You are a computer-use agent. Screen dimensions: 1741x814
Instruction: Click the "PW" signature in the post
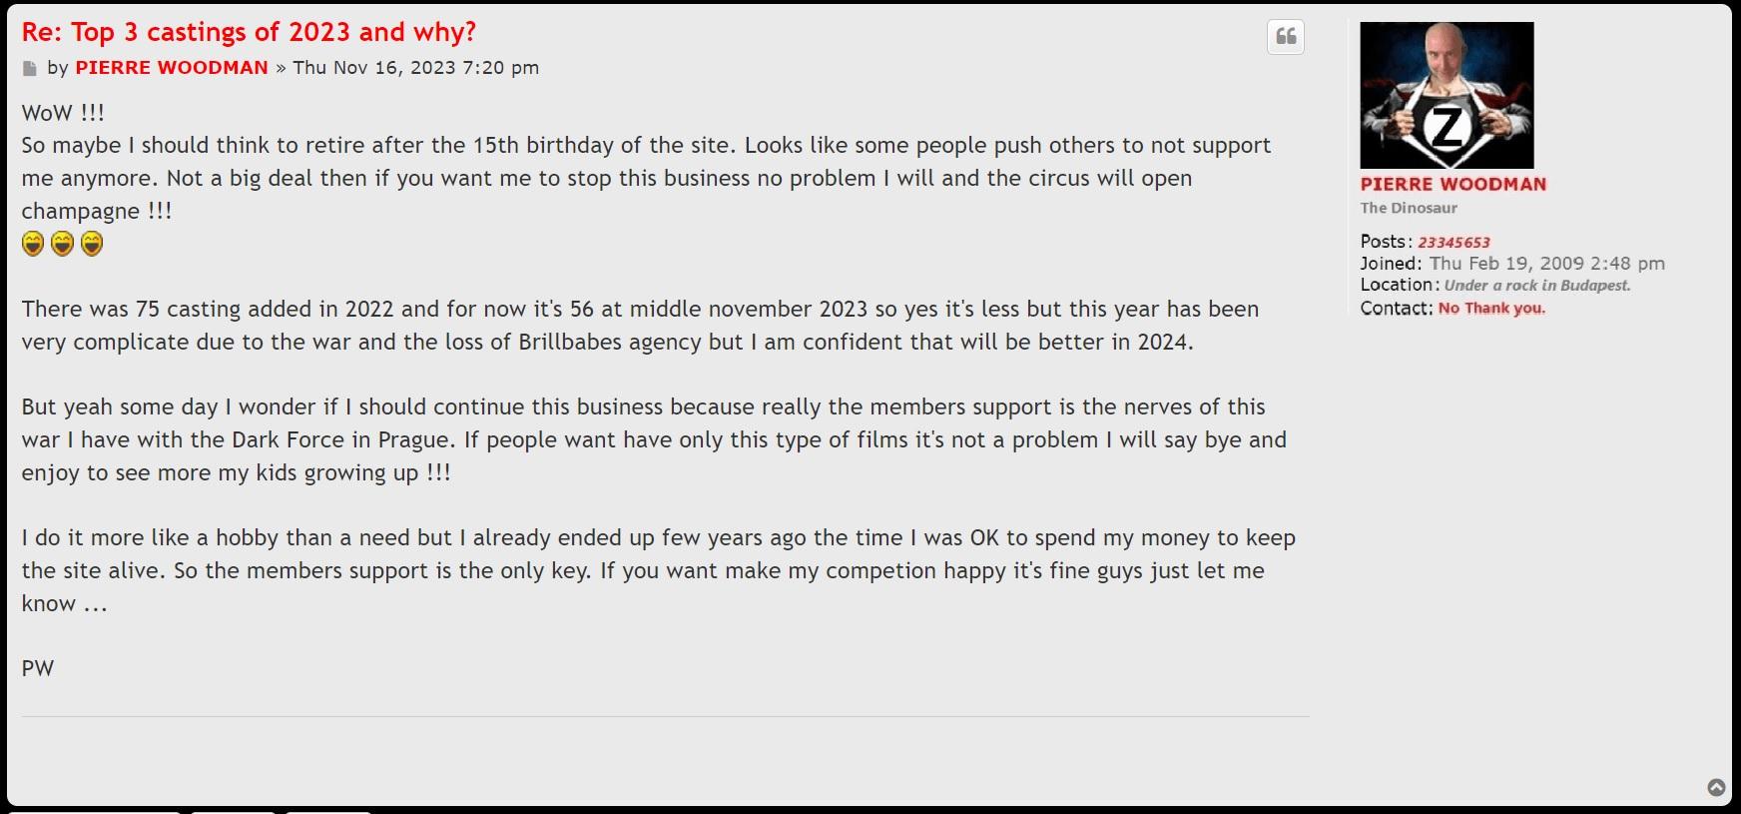38,669
